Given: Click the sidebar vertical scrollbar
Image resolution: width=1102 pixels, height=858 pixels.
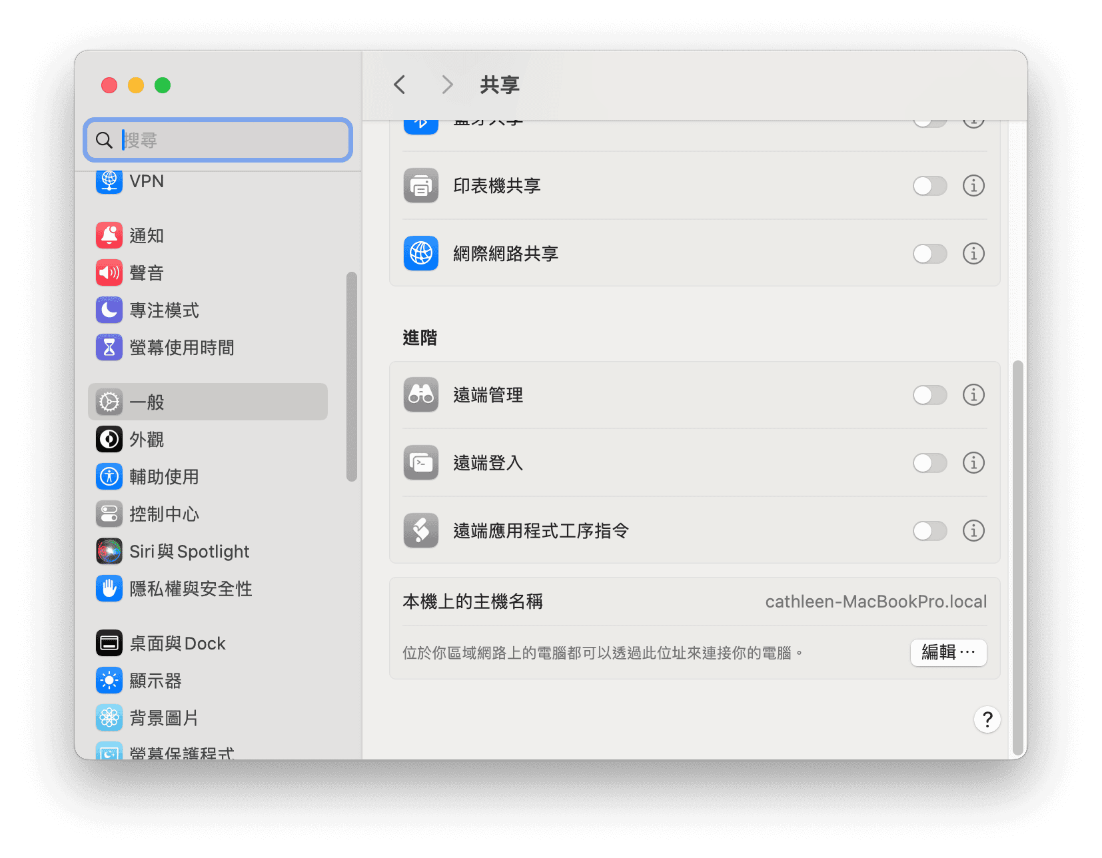Looking at the screenshot, I should click(x=352, y=376).
